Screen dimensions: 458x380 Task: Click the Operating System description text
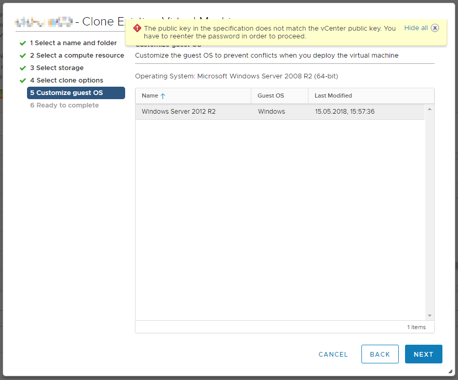coord(237,76)
